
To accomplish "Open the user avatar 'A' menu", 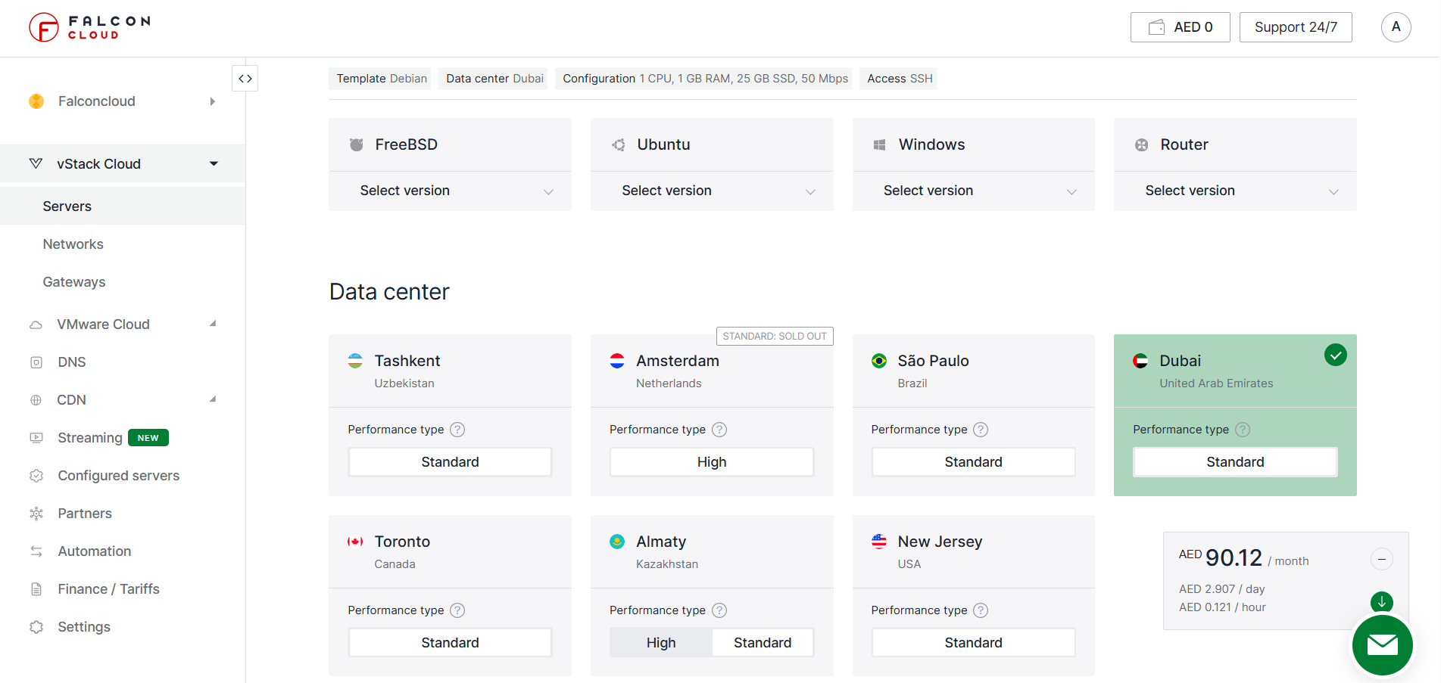I will [1396, 27].
